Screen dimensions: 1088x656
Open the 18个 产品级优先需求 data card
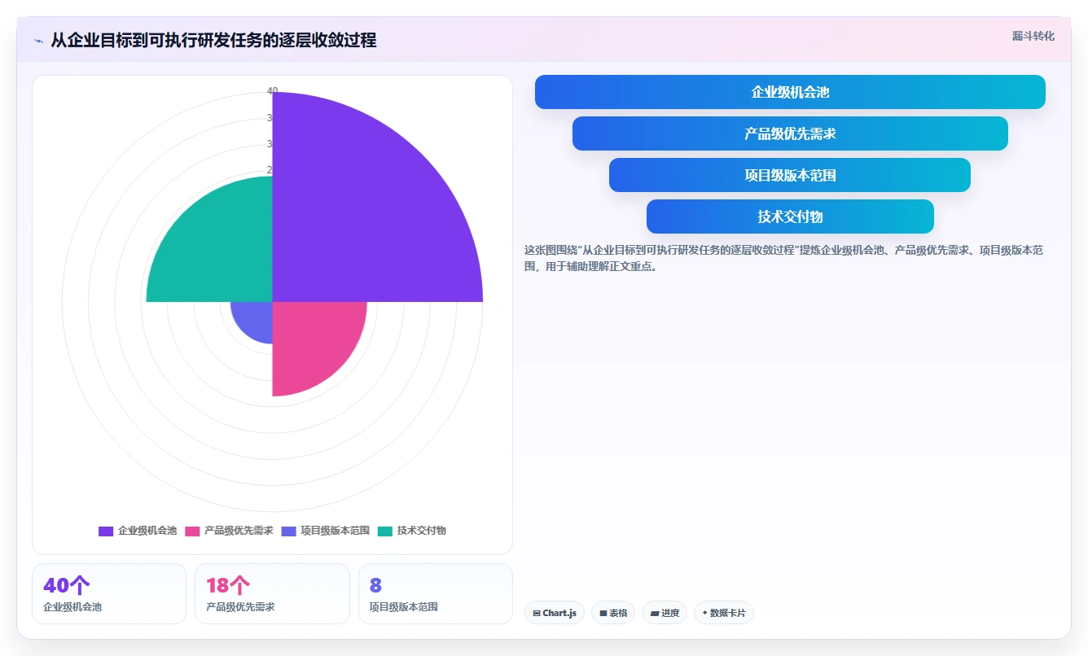click(x=272, y=593)
